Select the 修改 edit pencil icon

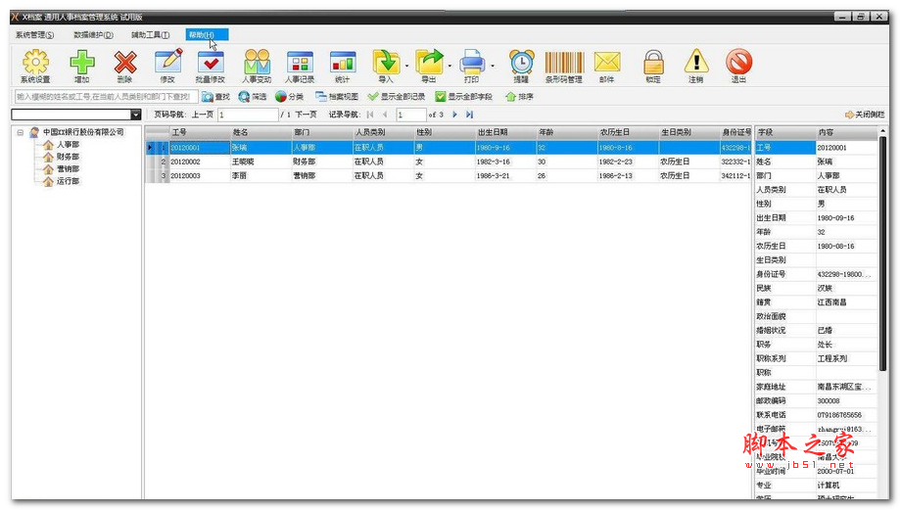tap(167, 66)
